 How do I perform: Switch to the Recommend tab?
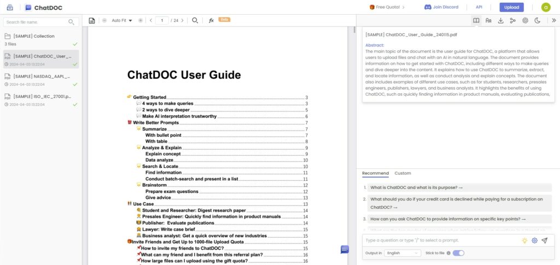coord(375,173)
